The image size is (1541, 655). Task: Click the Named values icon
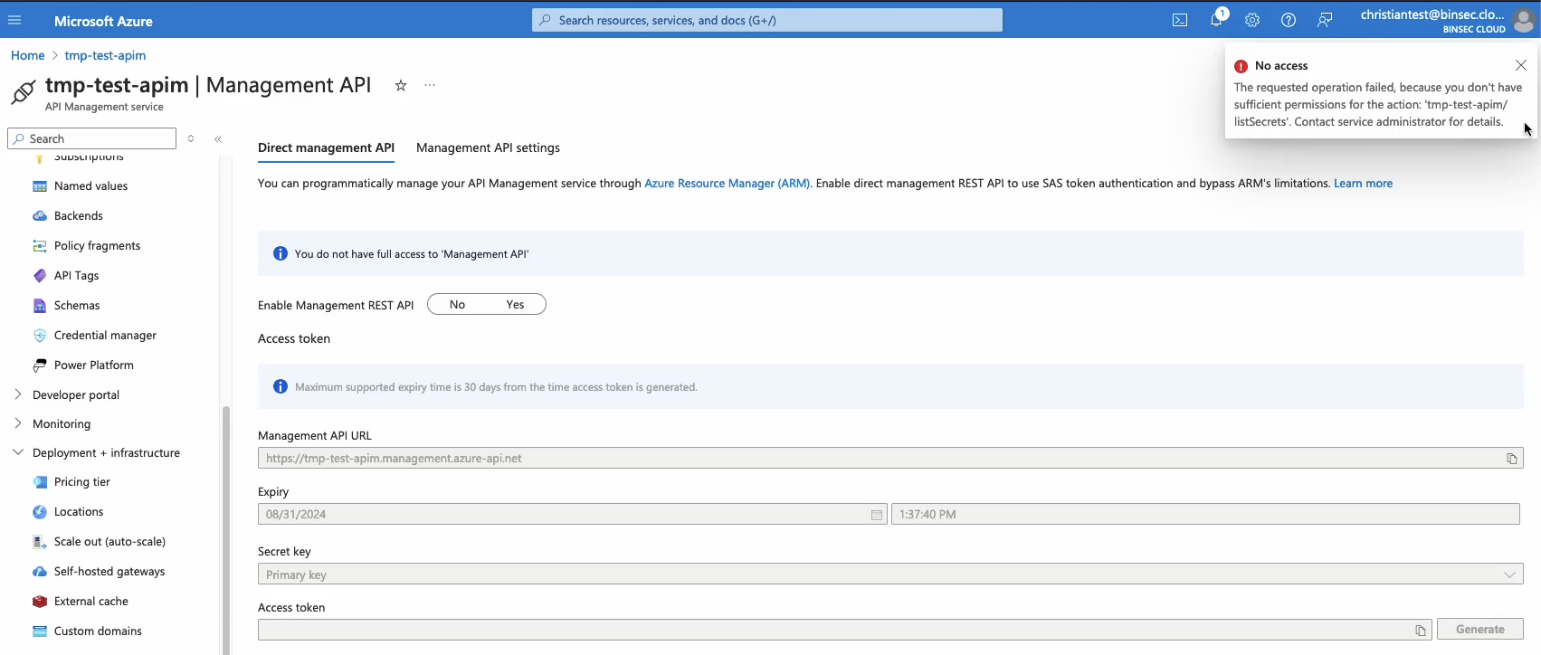click(40, 186)
